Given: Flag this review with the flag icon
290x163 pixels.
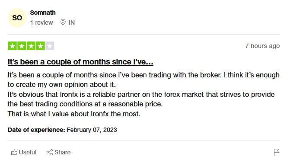Looking at the screenshot, I should point(277,152).
